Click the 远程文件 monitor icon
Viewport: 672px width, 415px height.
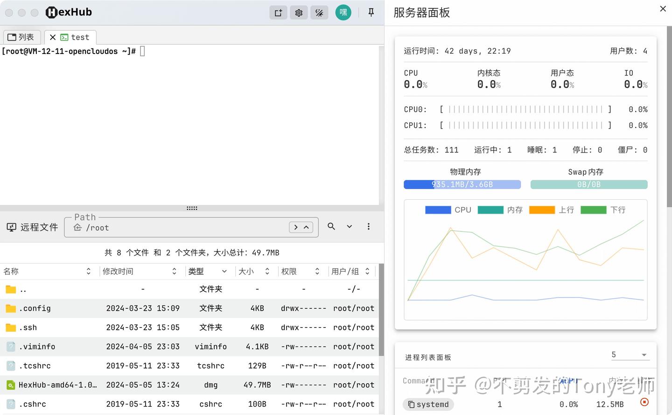click(x=11, y=227)
